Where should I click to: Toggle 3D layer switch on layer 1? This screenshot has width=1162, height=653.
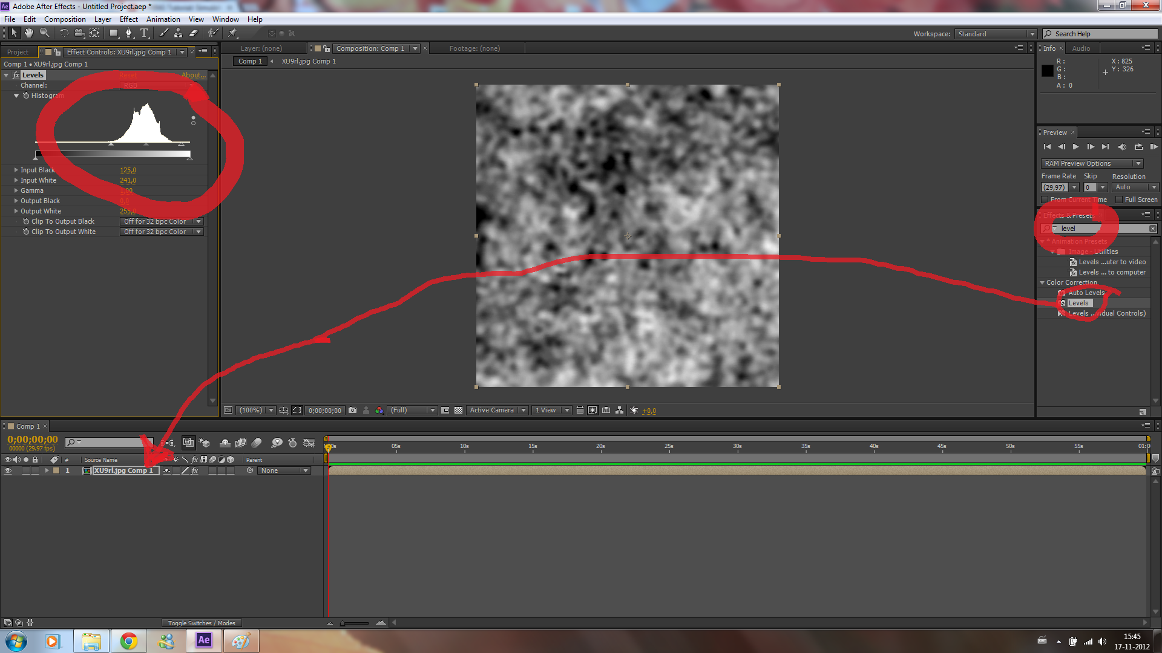coord(230,470)
